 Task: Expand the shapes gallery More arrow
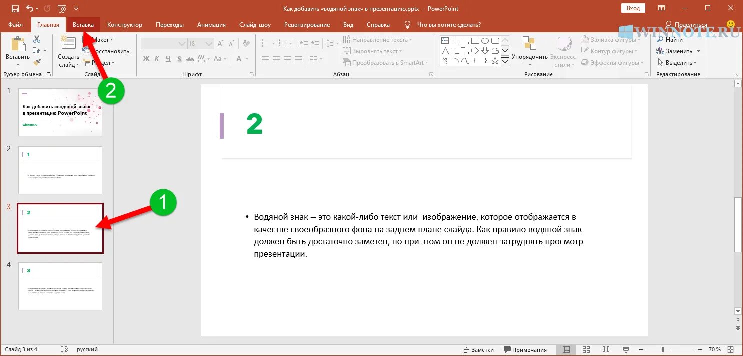[505, 61]
